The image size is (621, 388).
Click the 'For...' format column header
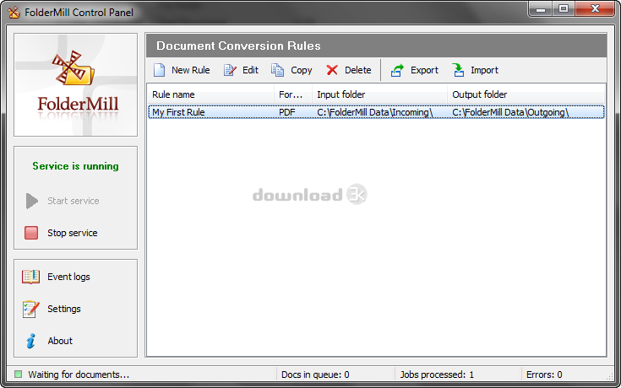point(293,94)
